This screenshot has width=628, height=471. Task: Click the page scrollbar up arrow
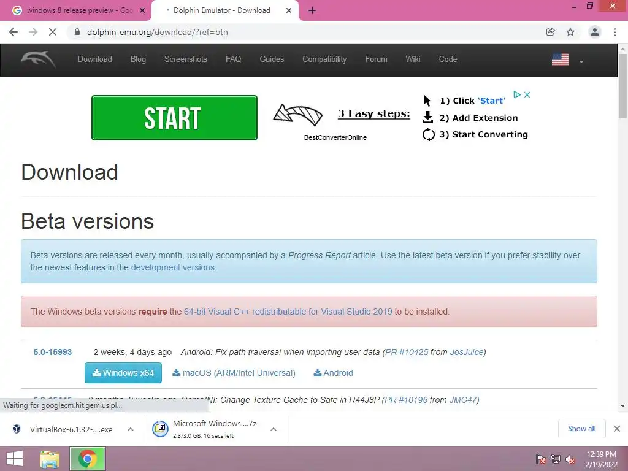(x=622, y=49)
